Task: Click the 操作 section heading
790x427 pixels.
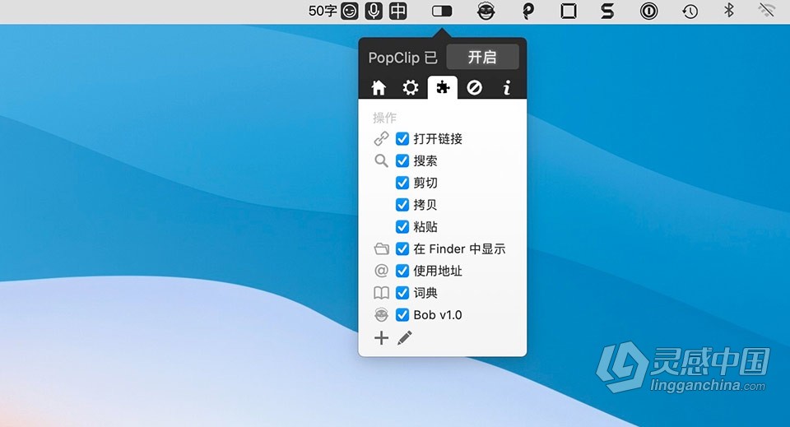Action: point(384,118)
